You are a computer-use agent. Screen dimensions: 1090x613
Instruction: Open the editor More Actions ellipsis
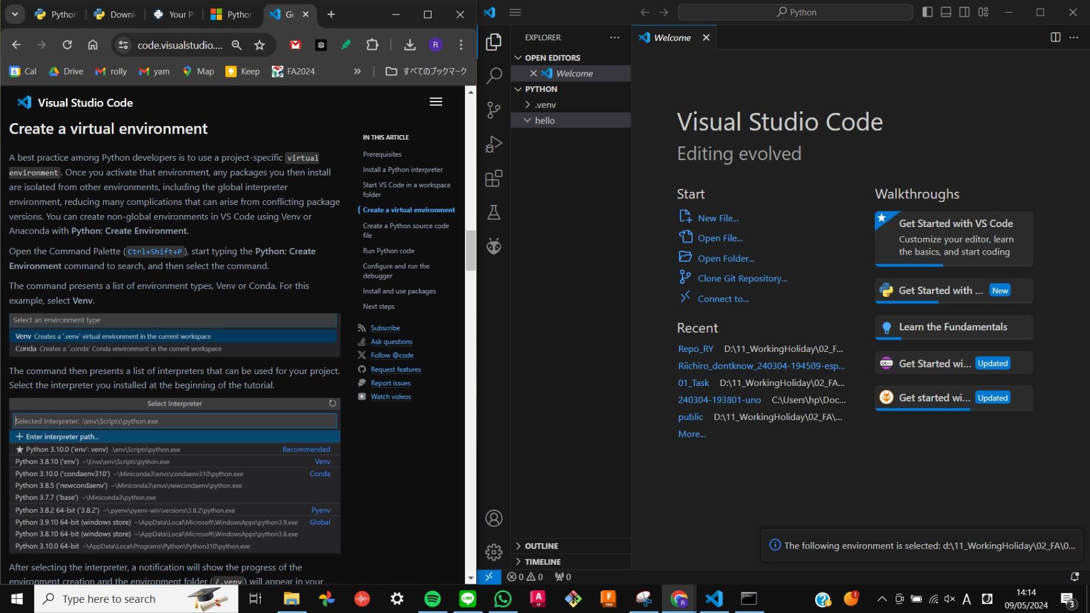(1074, 37)
